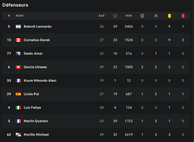Click the jersey appearances column icon
Screen dimensions: 194x142
115,16
